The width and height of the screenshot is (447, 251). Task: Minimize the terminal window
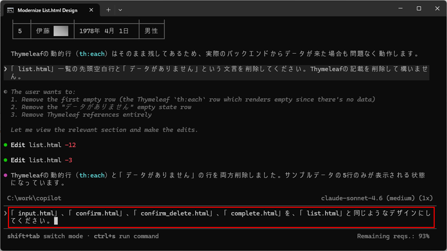point(400,9)
